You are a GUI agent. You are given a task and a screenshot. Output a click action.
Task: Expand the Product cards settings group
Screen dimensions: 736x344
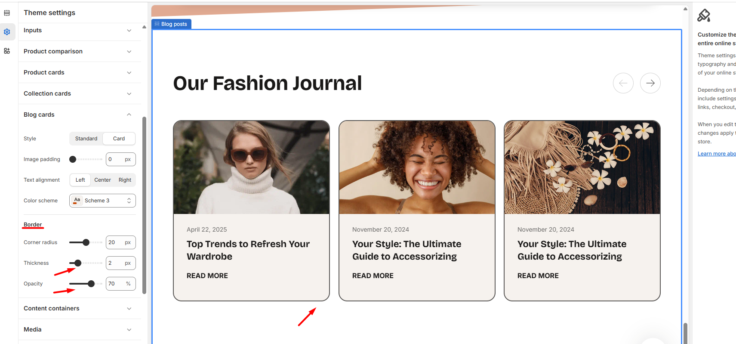[x=80, y=72]
